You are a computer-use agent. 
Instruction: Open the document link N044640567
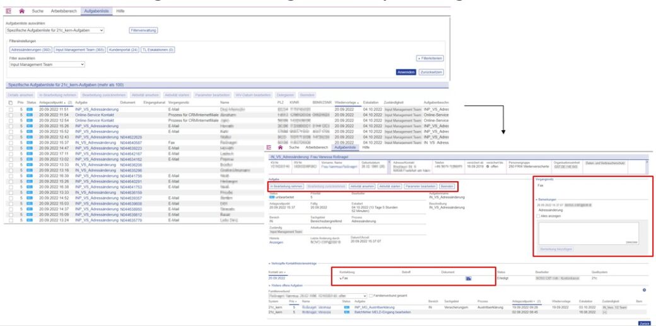pos(131,142)
